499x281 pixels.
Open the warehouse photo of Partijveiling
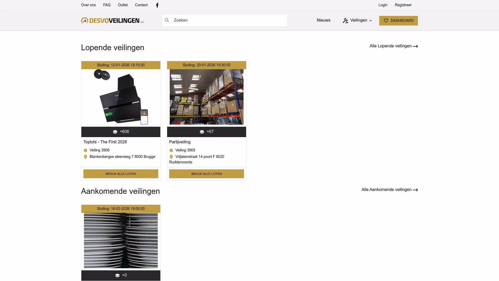[x=206, y=97]
